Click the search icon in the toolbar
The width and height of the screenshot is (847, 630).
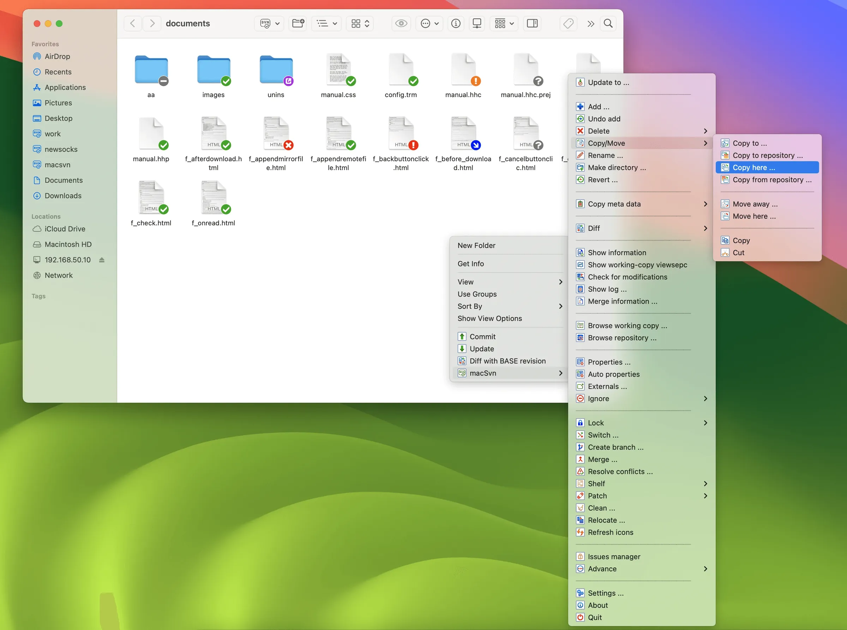[x=608, y=23]
